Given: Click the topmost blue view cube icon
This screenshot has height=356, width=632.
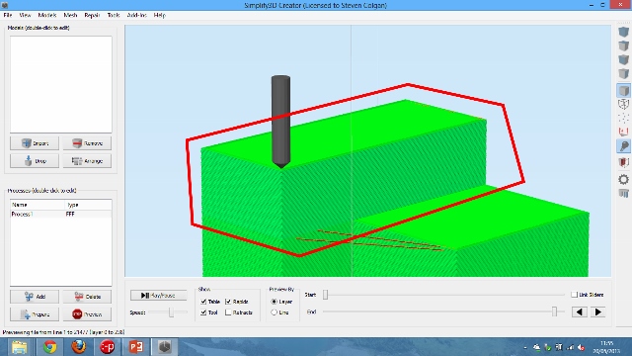Looking at the screenshot, I should tap(623, 32).
